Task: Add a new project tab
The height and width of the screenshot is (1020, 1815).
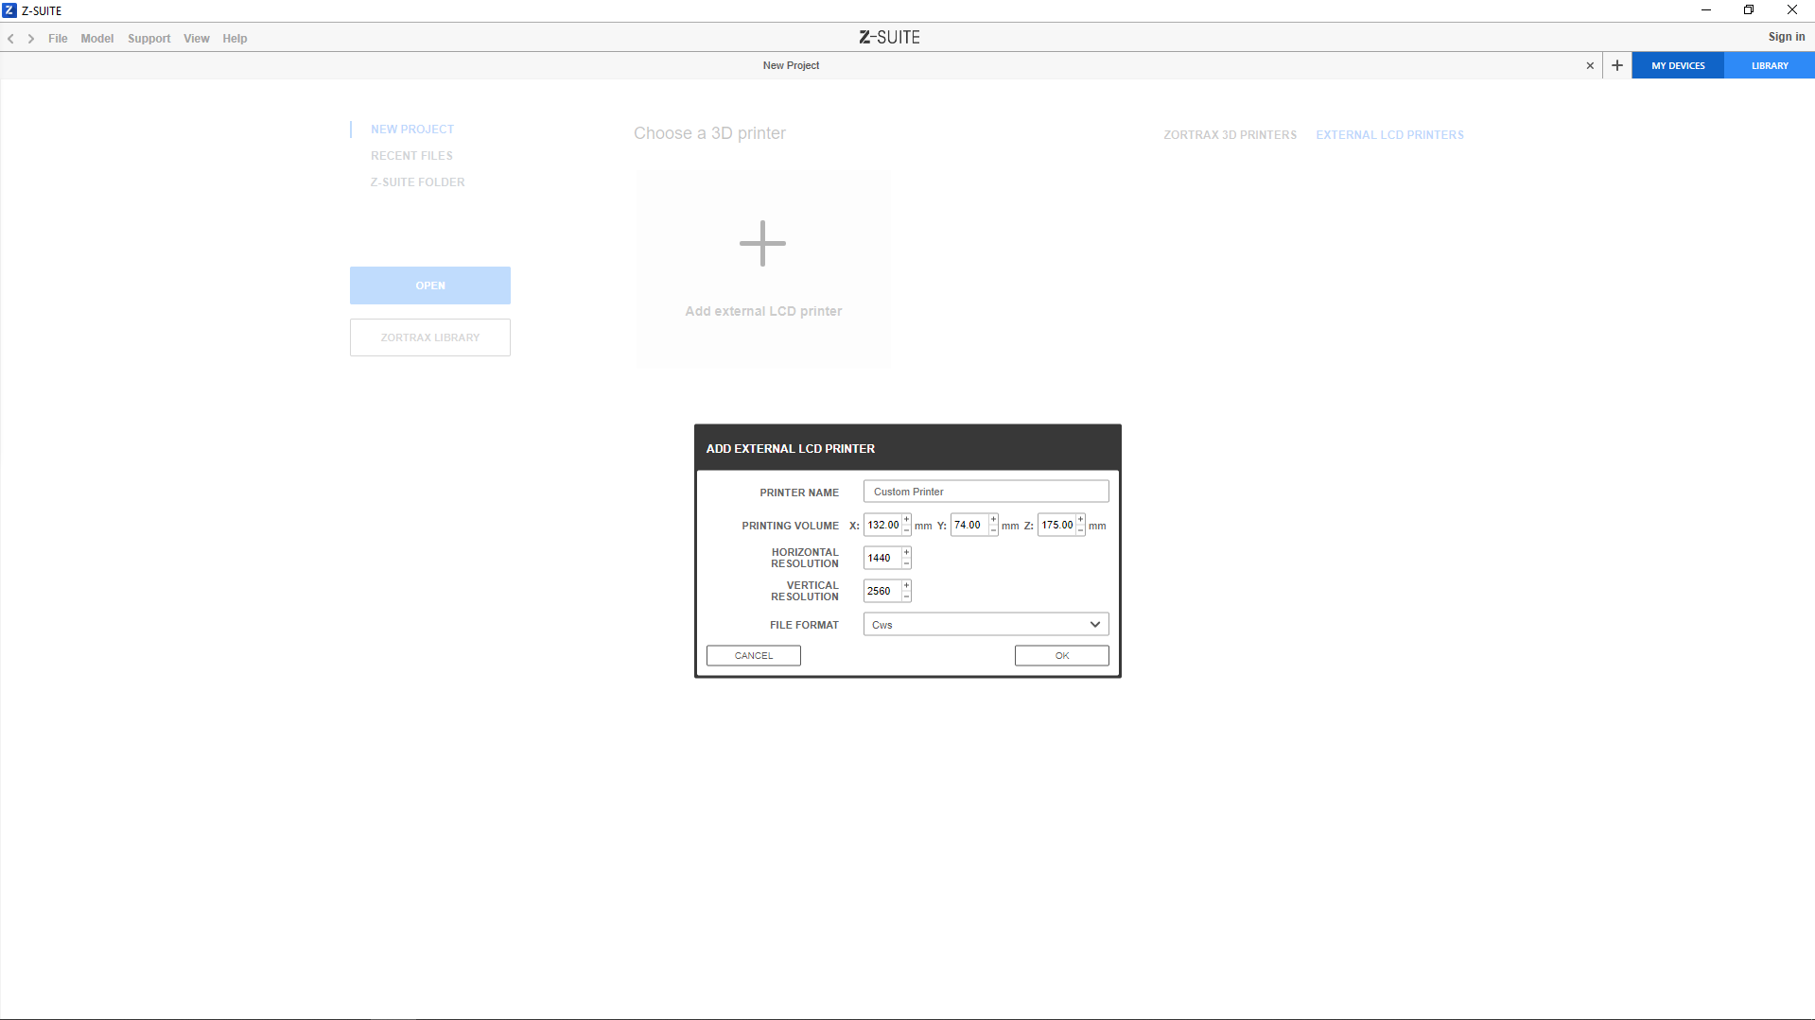Action: tap(1617, 66)
